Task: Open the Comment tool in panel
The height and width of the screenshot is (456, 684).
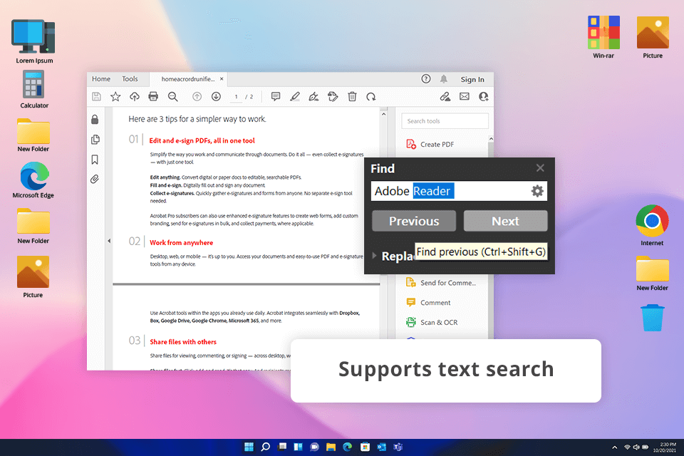Action: pos(428,302)
